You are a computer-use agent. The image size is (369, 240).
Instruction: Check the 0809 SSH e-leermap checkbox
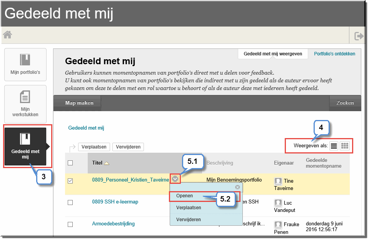[x=70, y=202]
